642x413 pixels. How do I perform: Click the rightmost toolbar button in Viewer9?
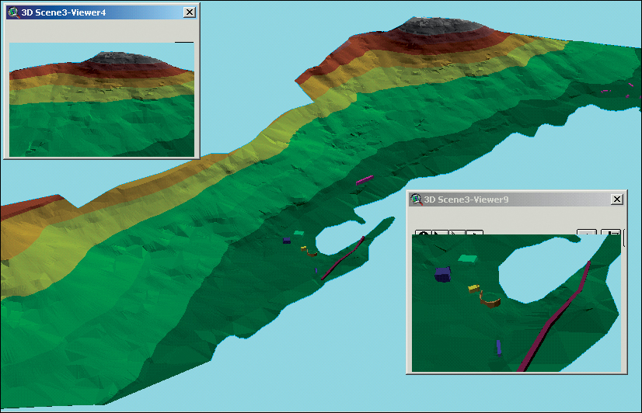pos(611,233)
